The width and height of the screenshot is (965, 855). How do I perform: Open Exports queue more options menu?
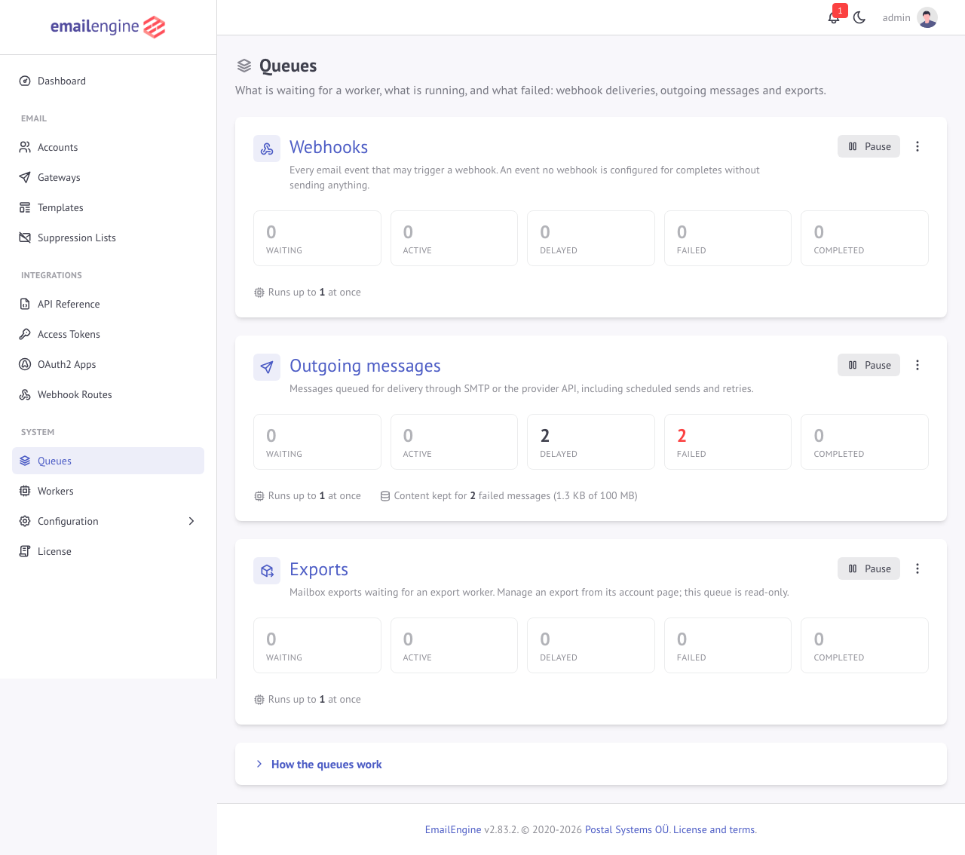pyautogui.click(x=918, y=568)
